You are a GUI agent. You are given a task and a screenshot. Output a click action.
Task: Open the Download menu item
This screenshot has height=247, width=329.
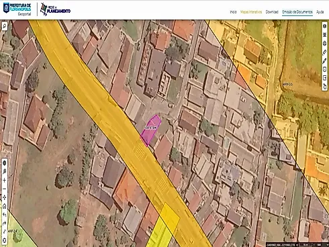[x=272, y=12]
